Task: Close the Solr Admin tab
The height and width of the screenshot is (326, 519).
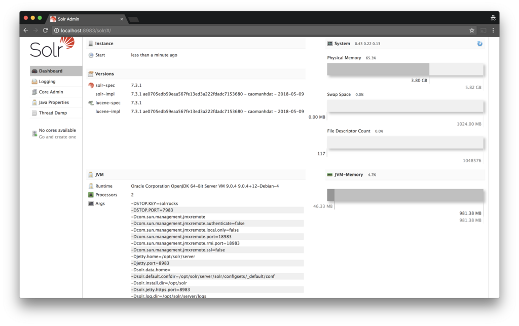Action: coord(122,19)
